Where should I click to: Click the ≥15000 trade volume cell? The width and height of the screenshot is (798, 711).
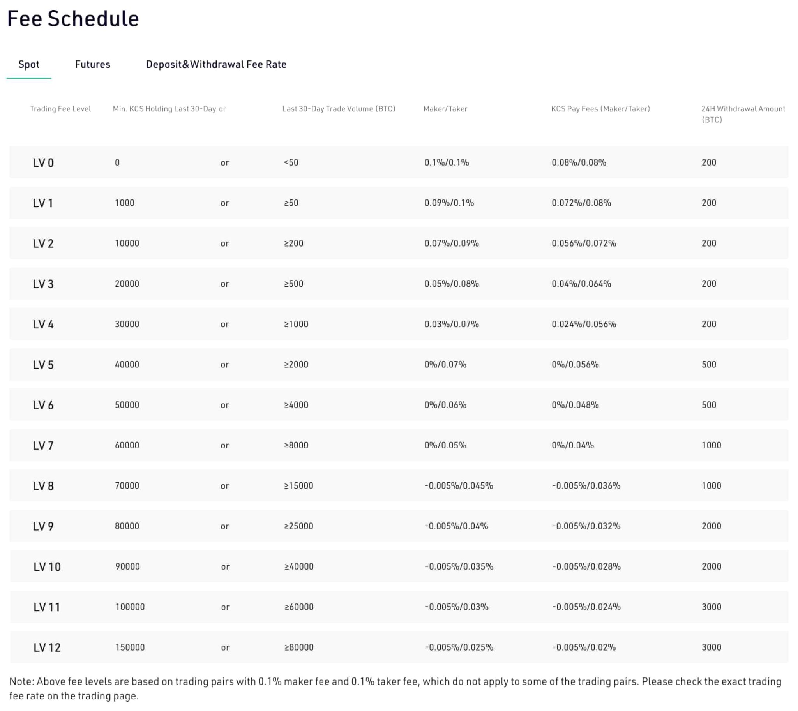(298, 485)
